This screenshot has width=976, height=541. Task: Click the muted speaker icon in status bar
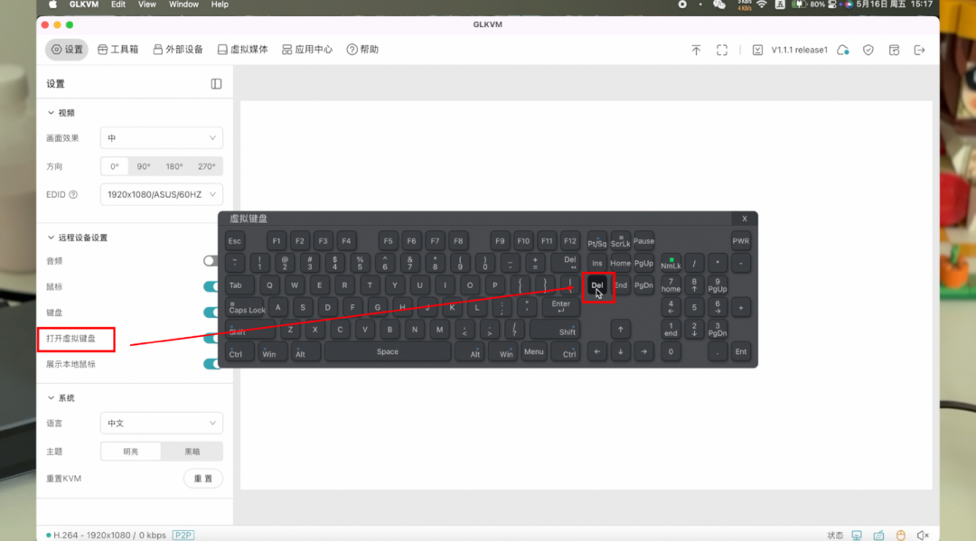923,535
